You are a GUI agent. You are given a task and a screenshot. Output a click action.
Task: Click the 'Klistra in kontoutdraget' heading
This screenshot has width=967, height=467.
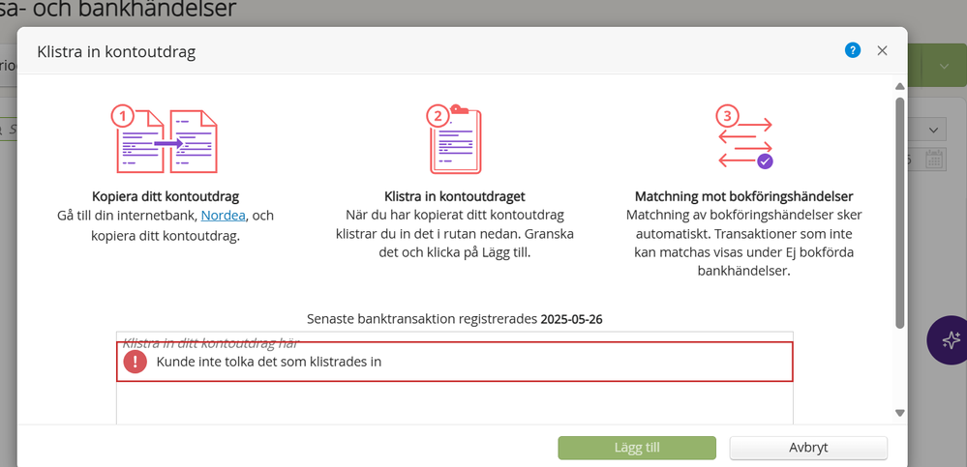(455, 197)
